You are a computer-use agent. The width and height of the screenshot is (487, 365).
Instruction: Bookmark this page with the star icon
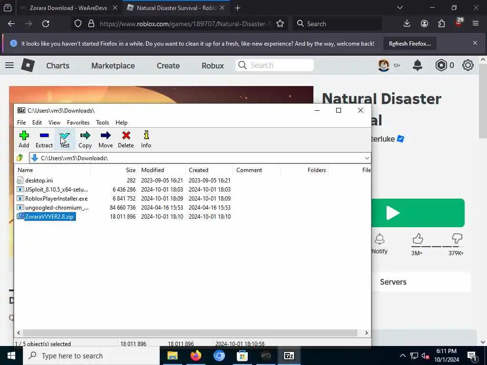(280, 24)
